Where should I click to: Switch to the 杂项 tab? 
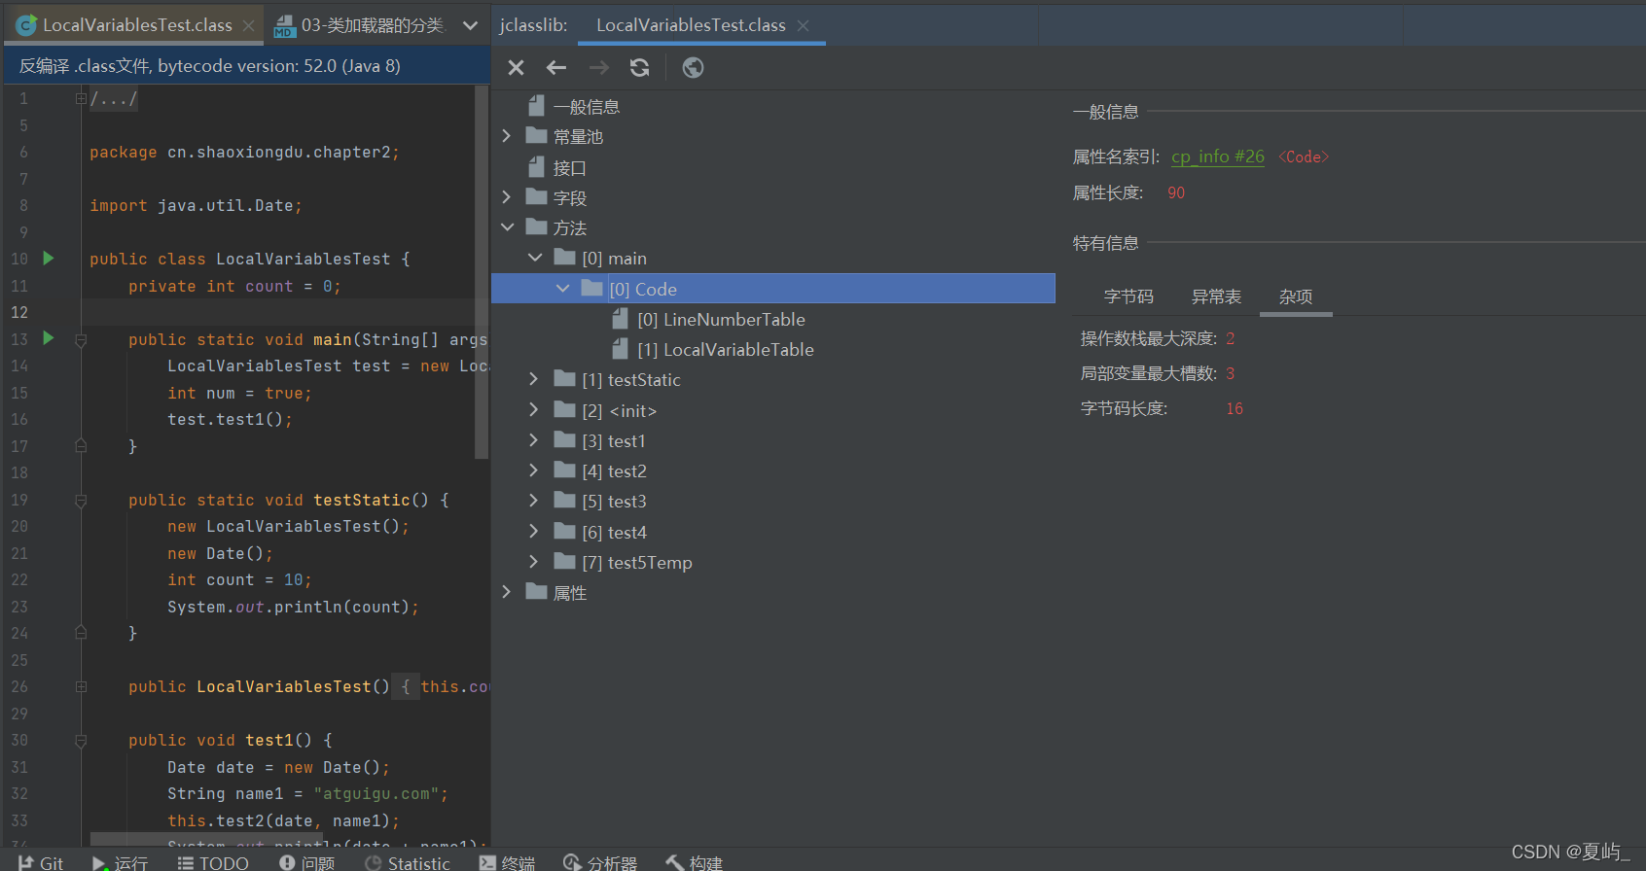tap(1296, 296)
